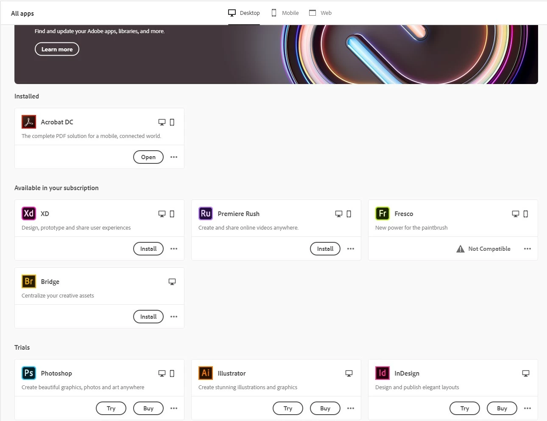
Task: Click the Bridge app icon
Action: pyautogui.click(x=29, y=281)
